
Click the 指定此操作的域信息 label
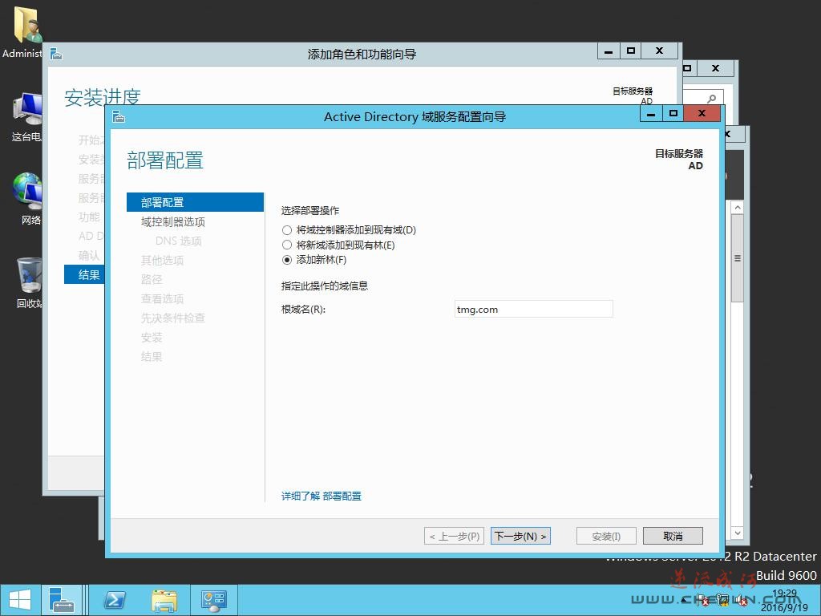click(x=325, y=286)
